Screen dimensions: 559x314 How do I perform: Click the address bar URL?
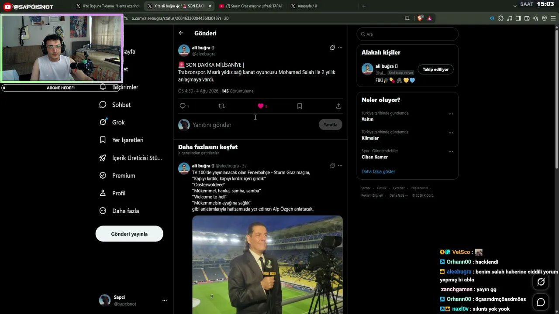coord(180,18)
